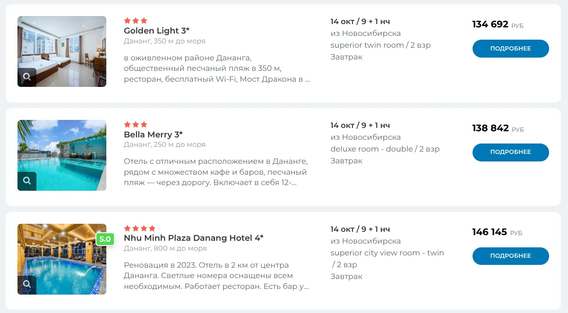Click the 134 692 РУБ price
Screen dimensions: 568x313
click(x=498, y=25)
